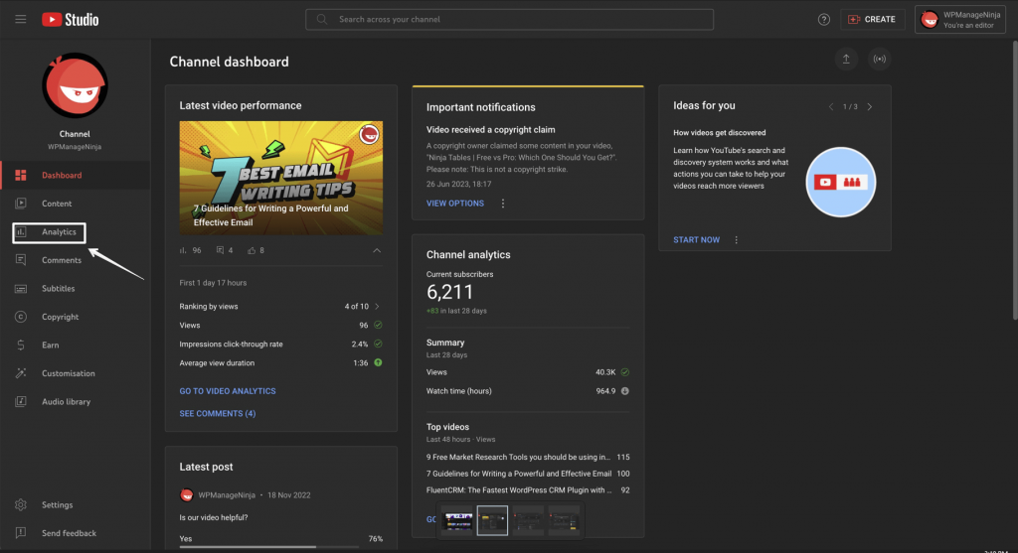
Task: Click the channel avatar in sidebar
Action: tap(75, 85)
